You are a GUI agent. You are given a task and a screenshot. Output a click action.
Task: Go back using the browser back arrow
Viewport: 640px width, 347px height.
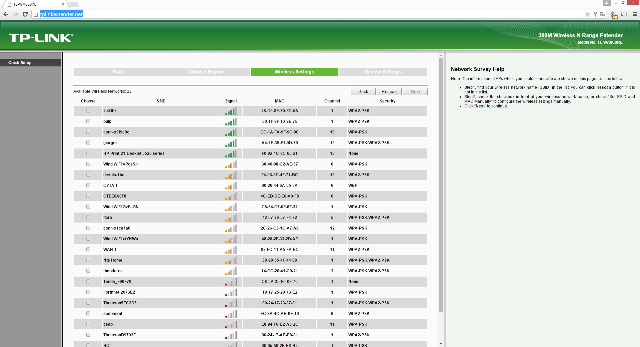[6, 14]
